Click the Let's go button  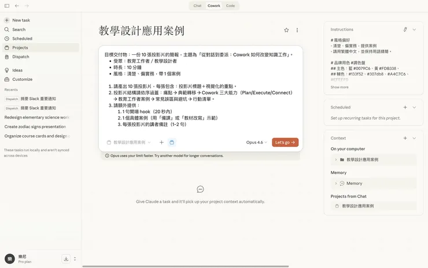pos(285,142)
